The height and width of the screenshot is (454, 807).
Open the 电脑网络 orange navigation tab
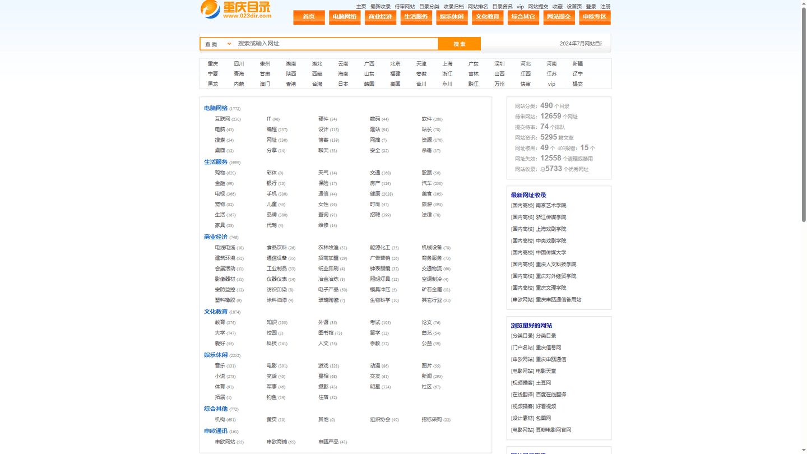pyautogui.click(x=345, y=17)
